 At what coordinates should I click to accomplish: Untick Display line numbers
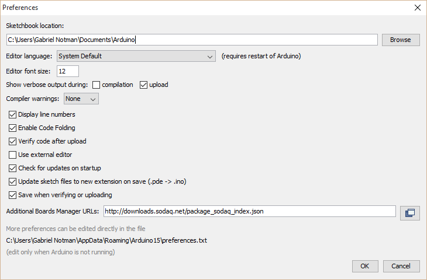click(12, 114)
